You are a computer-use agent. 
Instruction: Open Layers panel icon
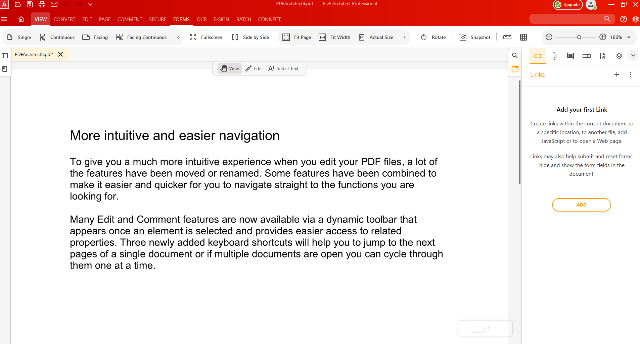[619, 56]
